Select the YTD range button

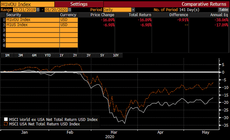[48, 55]
